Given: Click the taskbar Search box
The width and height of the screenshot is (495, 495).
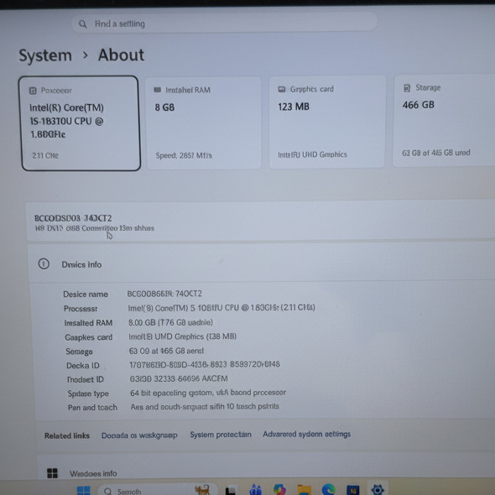Looking at the screenshot, I should point(157,490).
